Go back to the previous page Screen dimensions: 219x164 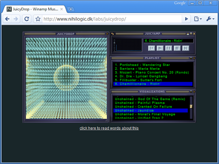click(7, 19)
